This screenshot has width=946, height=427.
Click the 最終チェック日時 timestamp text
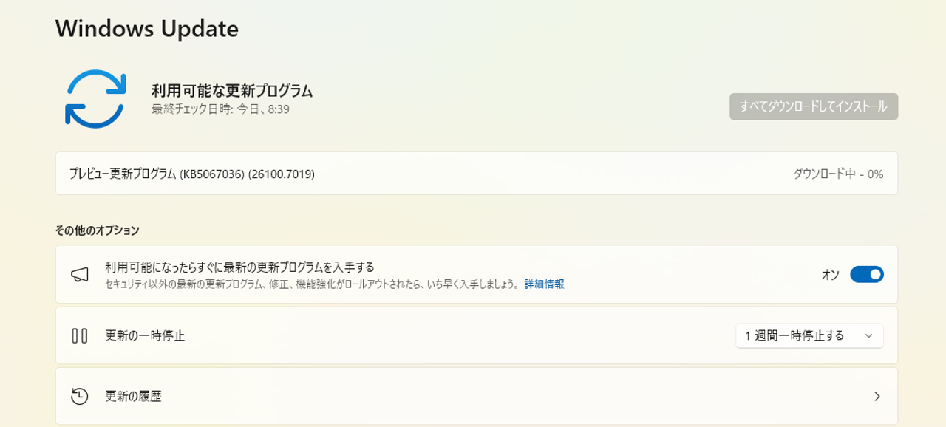tap(220, 109)
